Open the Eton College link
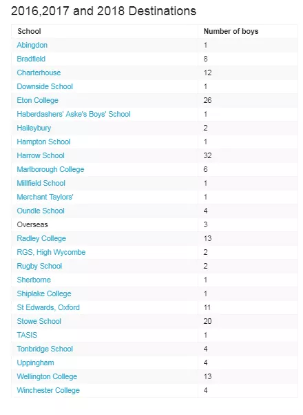The height and width of the screenshot is (415, 303). [x=37, y=101]
